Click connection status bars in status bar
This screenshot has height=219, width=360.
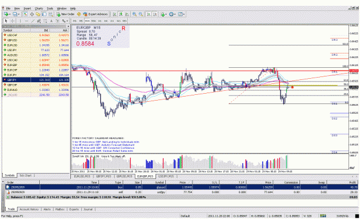(323, 216)
